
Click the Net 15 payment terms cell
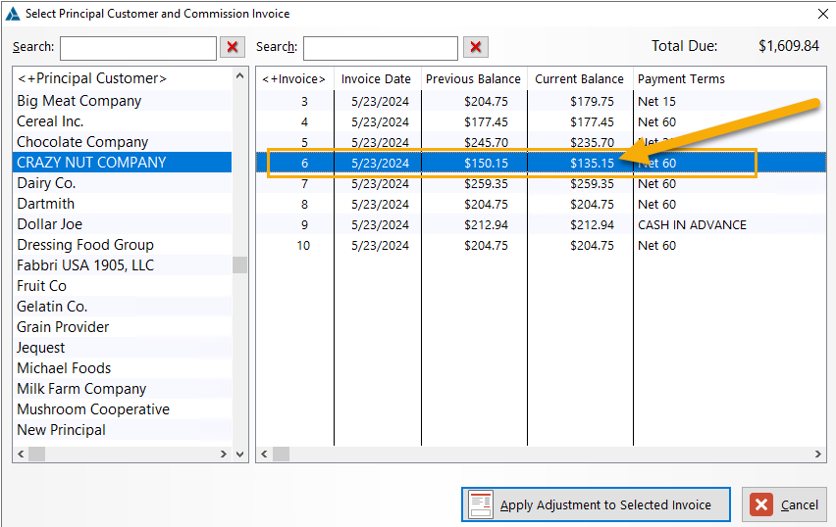click(656, 101)
